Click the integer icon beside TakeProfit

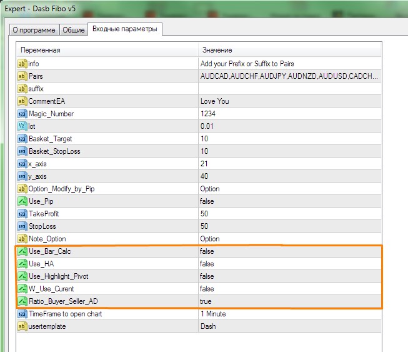(22, 213)
